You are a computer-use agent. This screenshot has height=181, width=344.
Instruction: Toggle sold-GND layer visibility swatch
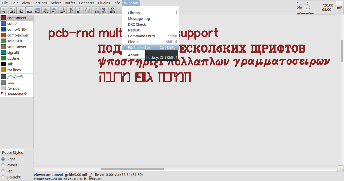3,41
